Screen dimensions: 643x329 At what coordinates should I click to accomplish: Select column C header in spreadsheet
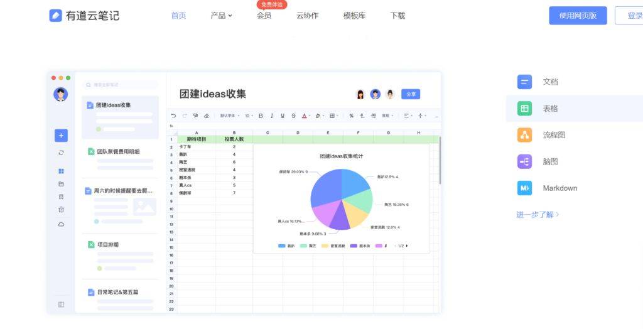point(267,133)
